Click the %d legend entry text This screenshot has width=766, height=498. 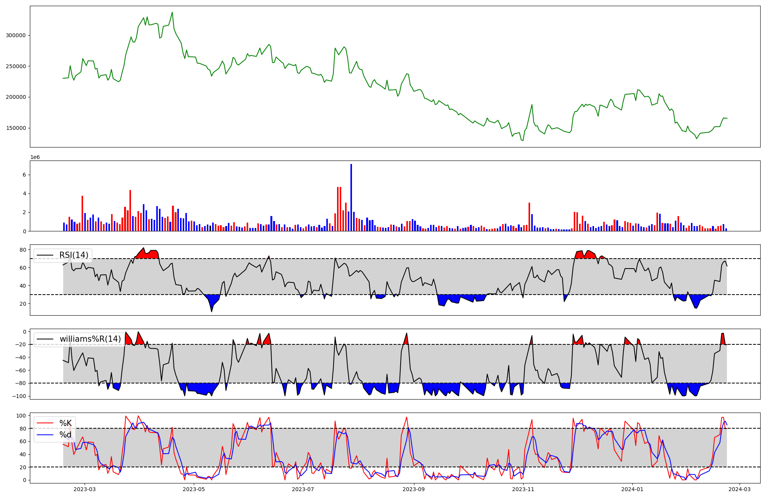pyautogui.click(x=65, y=435)
